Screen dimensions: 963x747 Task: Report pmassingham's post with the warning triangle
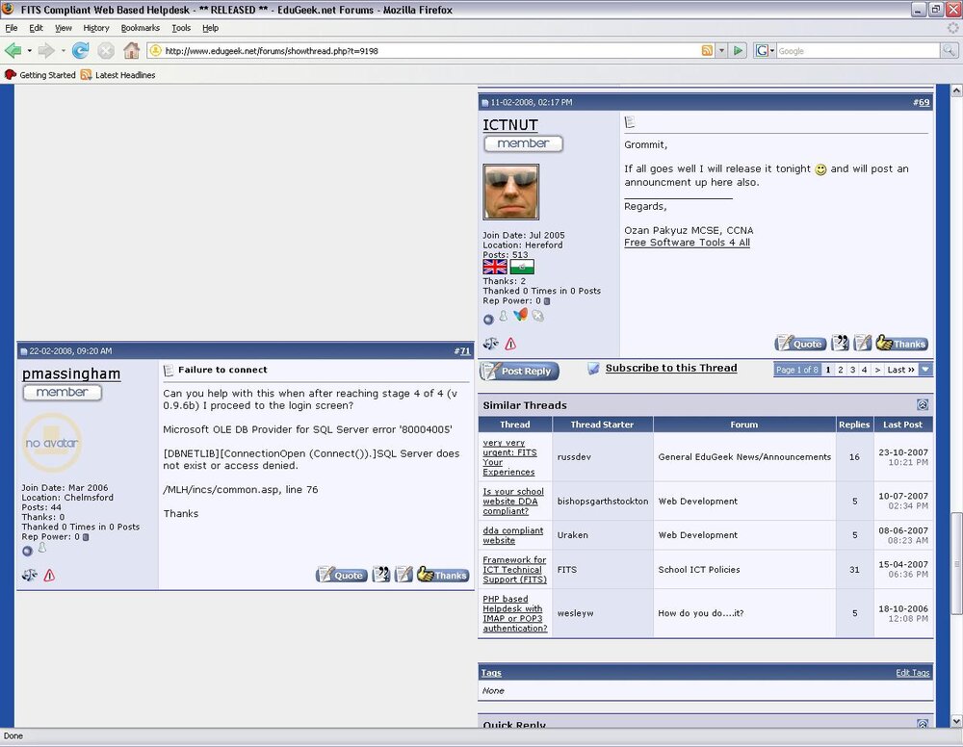point(50,575)
